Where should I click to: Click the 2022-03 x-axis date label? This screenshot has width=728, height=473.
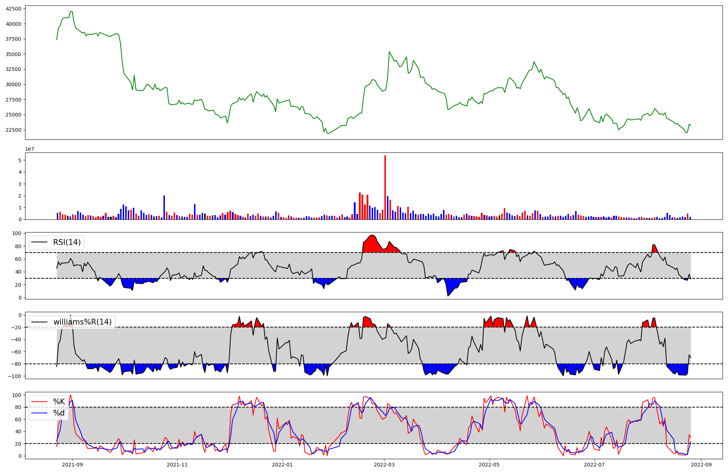[384, 465]
